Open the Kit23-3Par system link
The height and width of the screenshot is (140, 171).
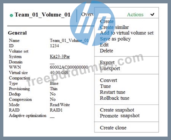[60, 56]
